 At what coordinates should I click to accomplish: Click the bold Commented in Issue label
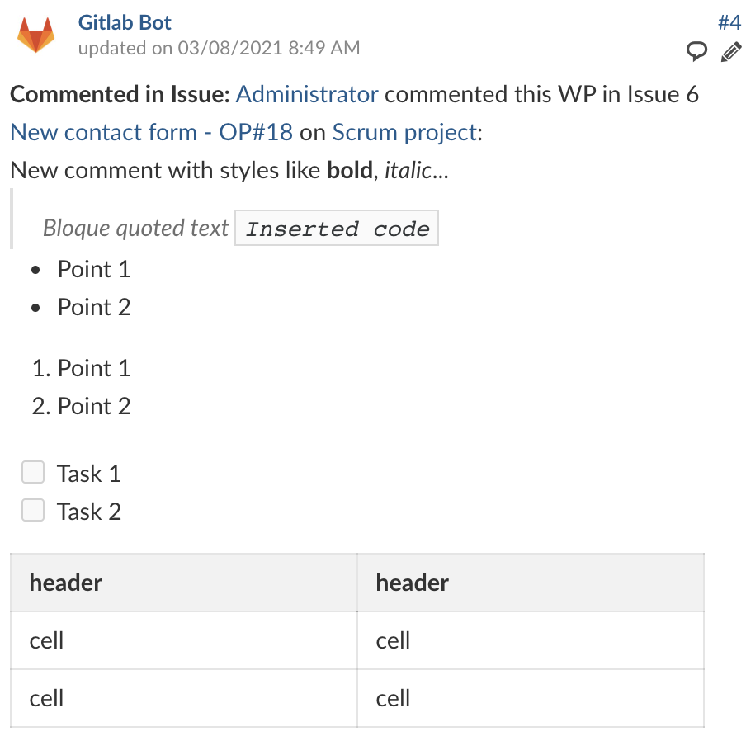(120, 94)
